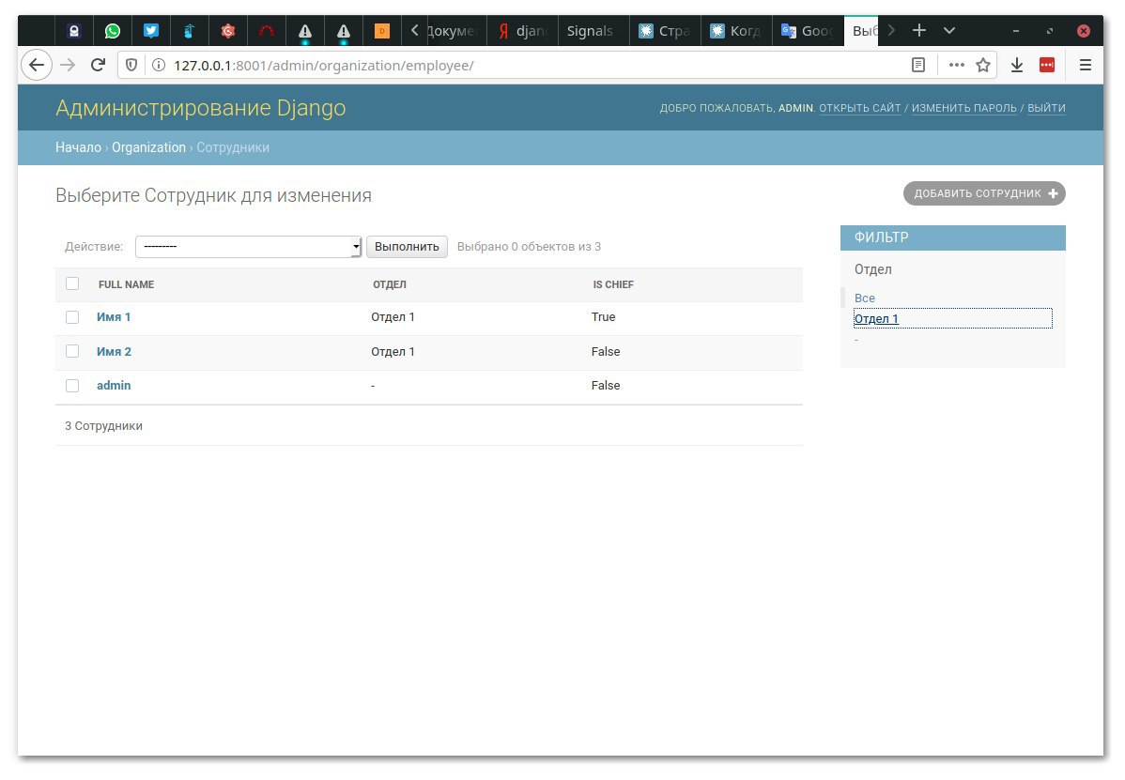Image resolution: width=1125 pixels, height=780 pixels.
Task: Switch to the WhatsApp pinned tab
Action: pyautogui.click(x=113, y=31)
